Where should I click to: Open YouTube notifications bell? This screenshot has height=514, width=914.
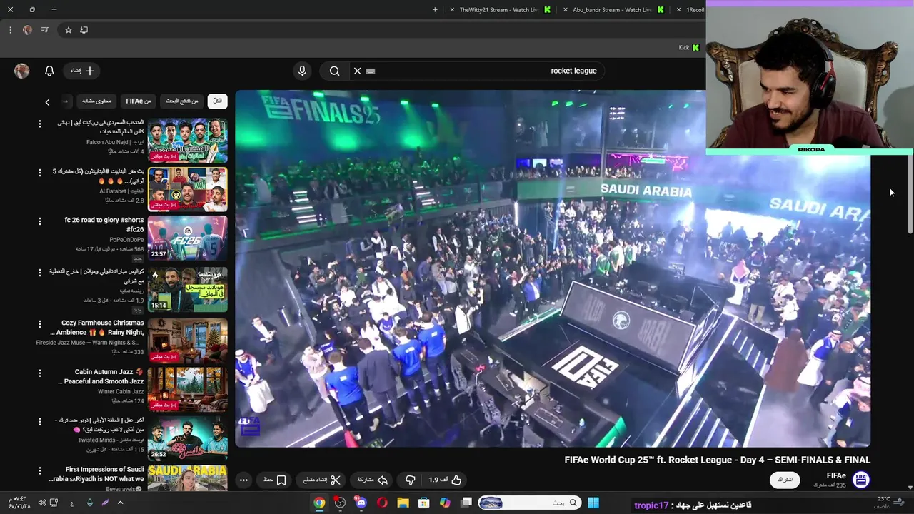pyautogui.click(x=49, y=71)
